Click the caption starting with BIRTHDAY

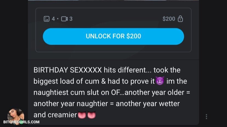point(112,92)
